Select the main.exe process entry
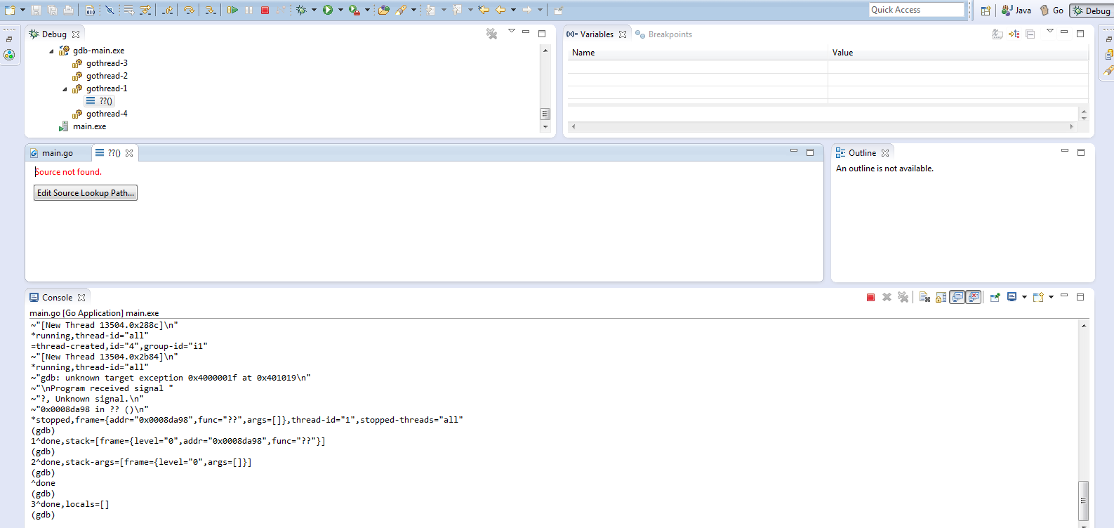The height and width of the screenshot is (528, 1114). [x=89, y=126]
